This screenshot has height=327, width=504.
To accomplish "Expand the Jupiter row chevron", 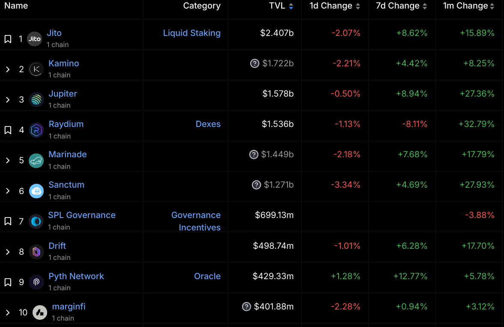I will 8,100.
